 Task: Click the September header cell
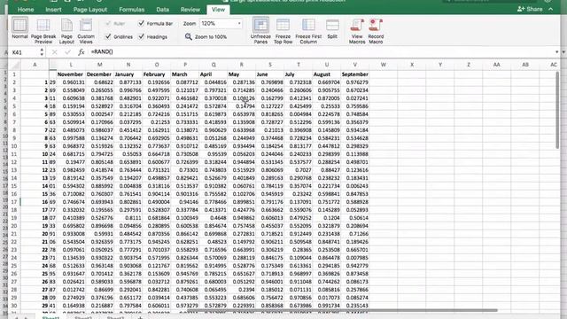(354, 74)
